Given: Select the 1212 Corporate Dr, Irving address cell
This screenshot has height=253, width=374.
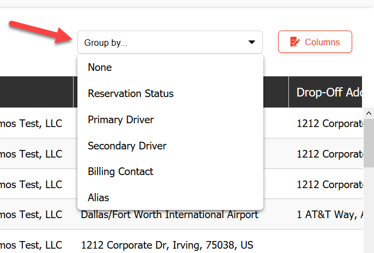Looking at the screenshot, I should (x=167, y=245).
